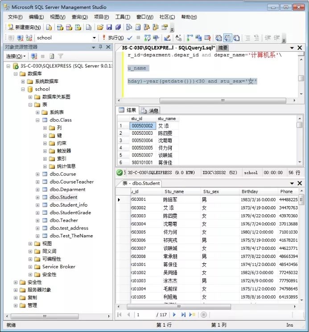Select dbo.StudentGrade table in tree

(70, 213)
